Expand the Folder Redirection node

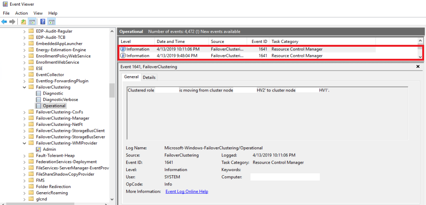click(24, 187)
